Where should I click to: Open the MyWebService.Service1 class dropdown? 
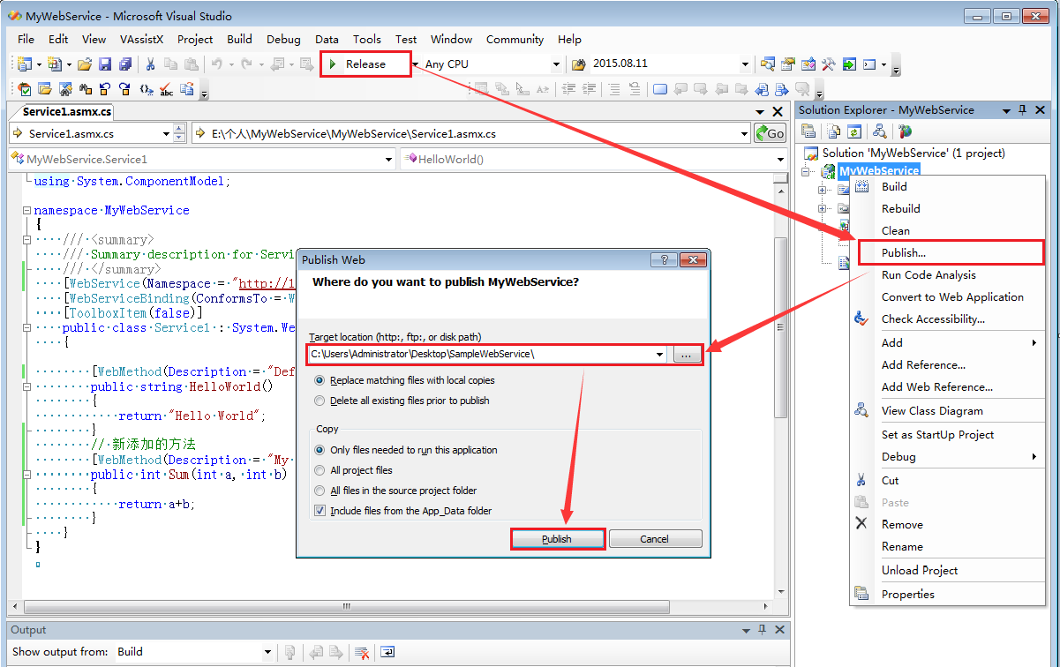pos(389,160)
